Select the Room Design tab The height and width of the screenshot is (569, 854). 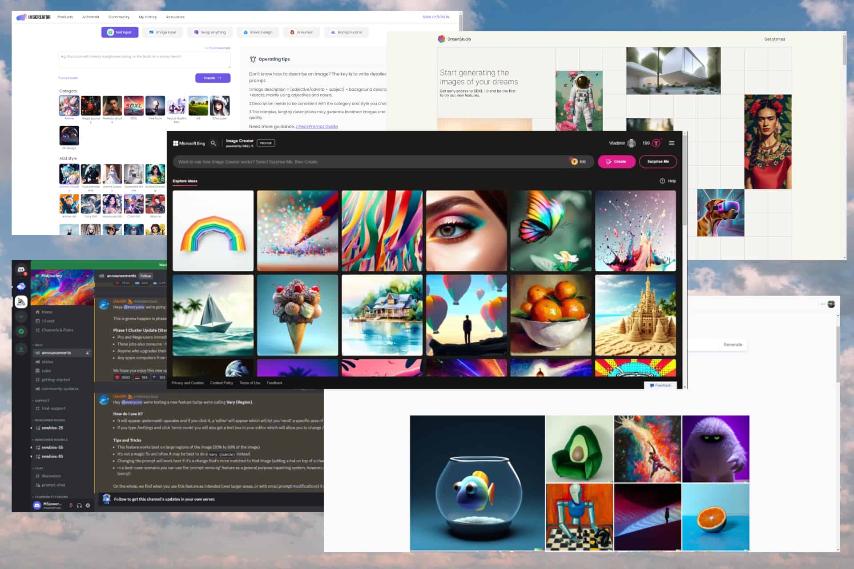pos(258,32)
